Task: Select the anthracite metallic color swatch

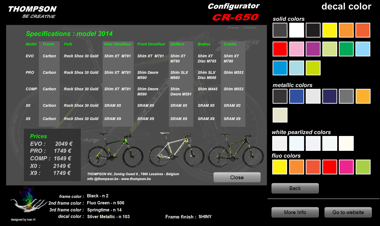Action: pos(280,96)
